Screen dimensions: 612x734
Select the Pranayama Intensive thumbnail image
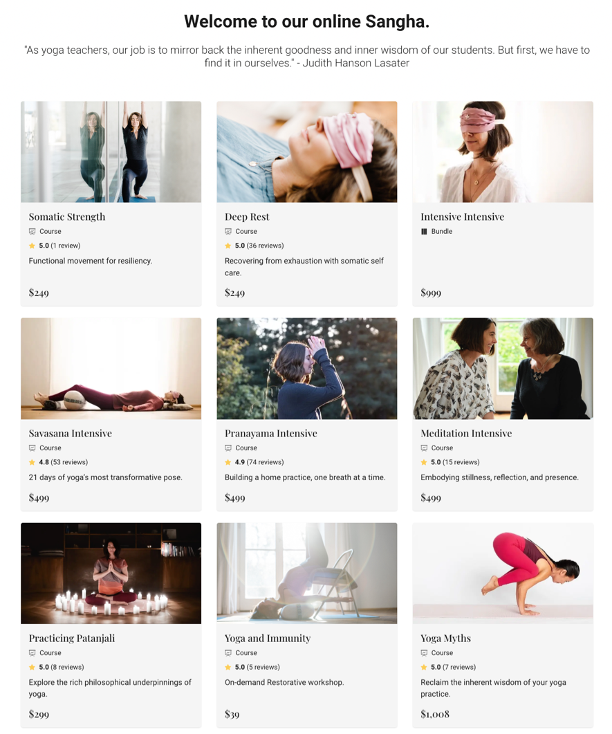point(307,369)
